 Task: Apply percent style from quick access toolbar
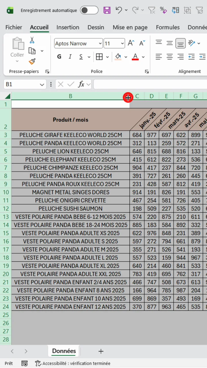[164, 10]
